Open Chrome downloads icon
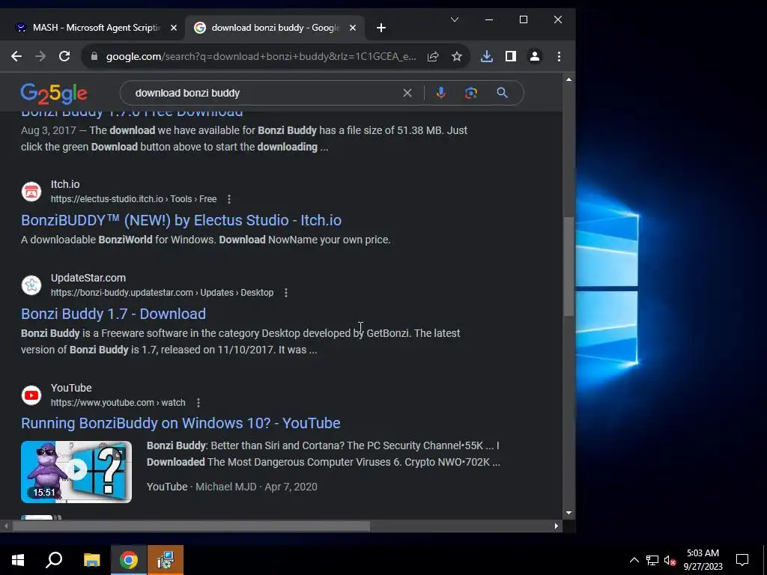The image size is (767, 575). coord(487,56)
